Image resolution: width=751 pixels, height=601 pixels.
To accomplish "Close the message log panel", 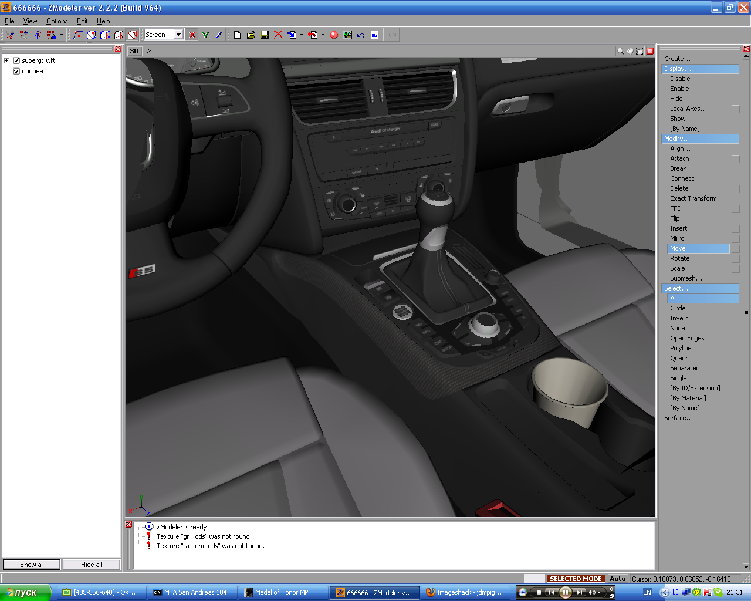I will (129, 525).
